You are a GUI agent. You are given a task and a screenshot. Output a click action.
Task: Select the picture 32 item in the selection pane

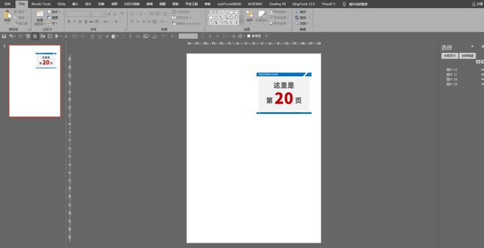pos(452,70)
